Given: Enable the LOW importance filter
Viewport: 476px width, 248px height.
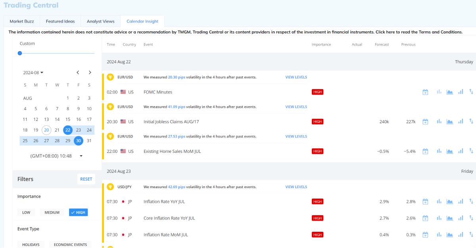Looking at the screenshot, I should coord(26,212).
